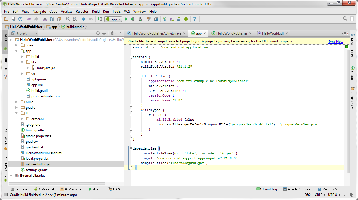The image size is (358, 200).
Task: Open the Analyze menu
Action: point(67,12)
